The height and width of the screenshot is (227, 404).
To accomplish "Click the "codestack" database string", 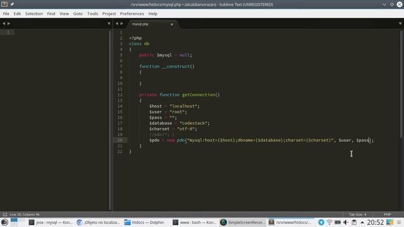I will coord(194,123).
